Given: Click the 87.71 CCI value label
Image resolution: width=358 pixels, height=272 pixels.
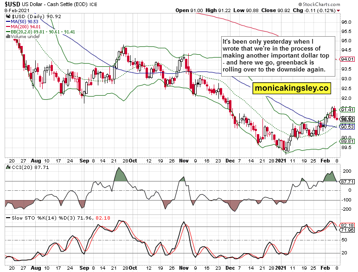Looking at the screenshot, I should coord(347,181).
